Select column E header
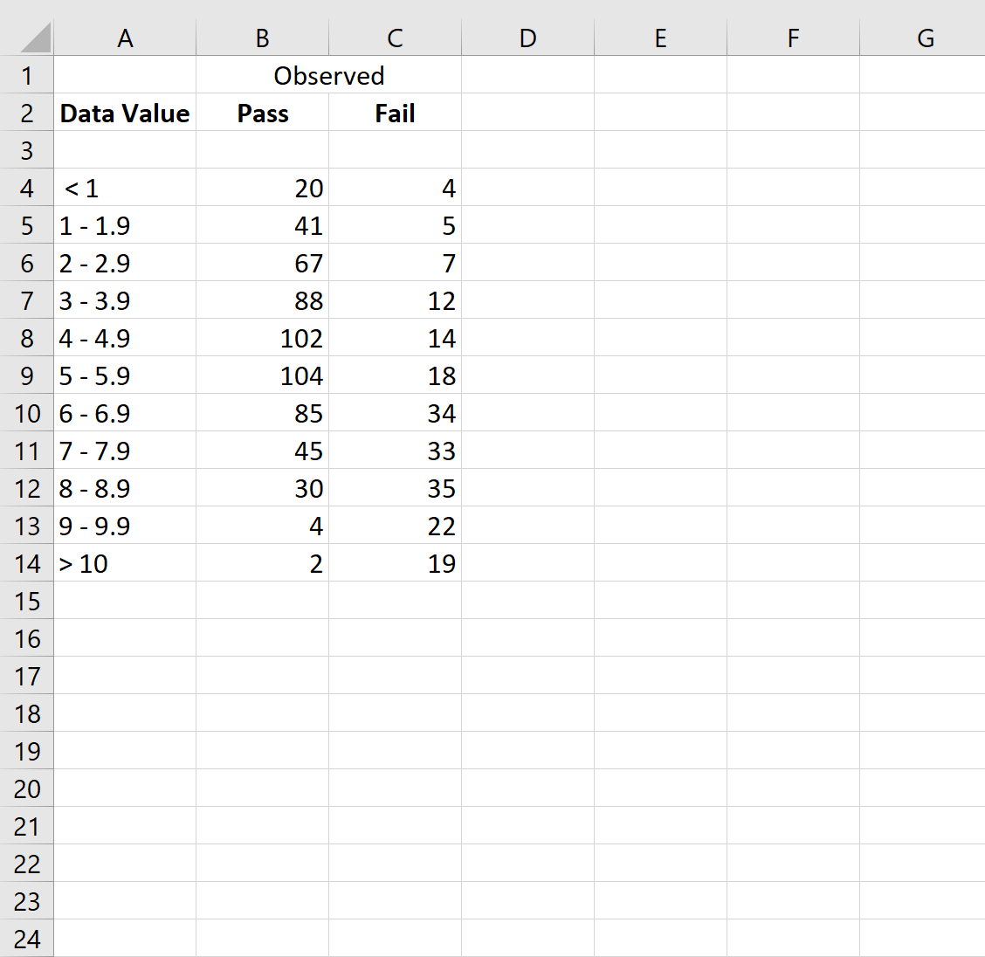Viewport: 985px width, 957px height. click(x=661, y=38)
